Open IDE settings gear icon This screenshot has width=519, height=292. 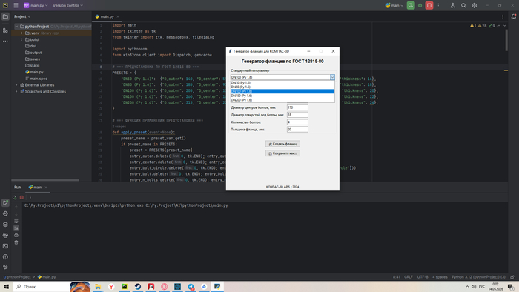click(475, 6)
